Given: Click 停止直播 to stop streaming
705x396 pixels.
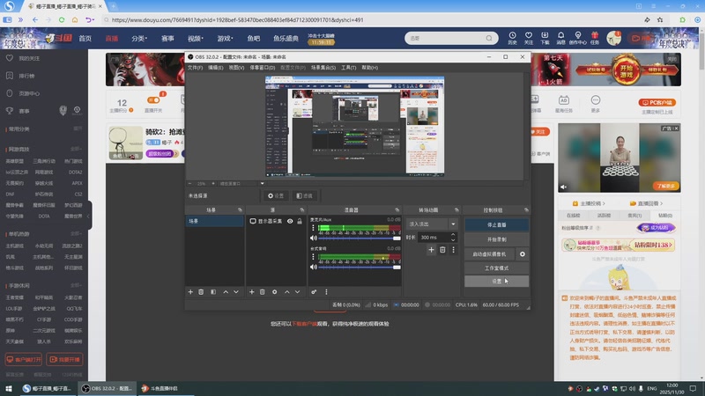Looking at the screenshot, I should point(496,225).
